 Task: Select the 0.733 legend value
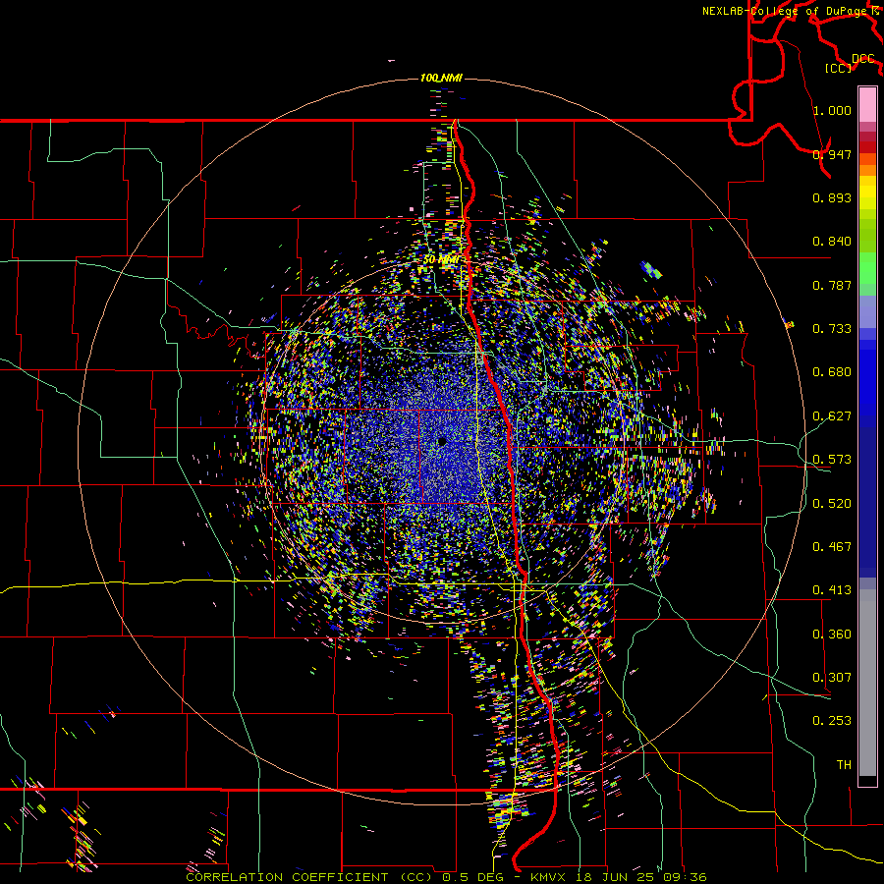[832, 329]
